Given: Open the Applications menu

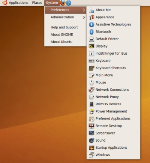Looking at the screenshot, I should 18,3.
